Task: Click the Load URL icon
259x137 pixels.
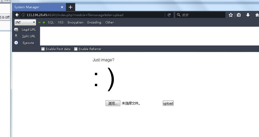Action: pos(16,30)
